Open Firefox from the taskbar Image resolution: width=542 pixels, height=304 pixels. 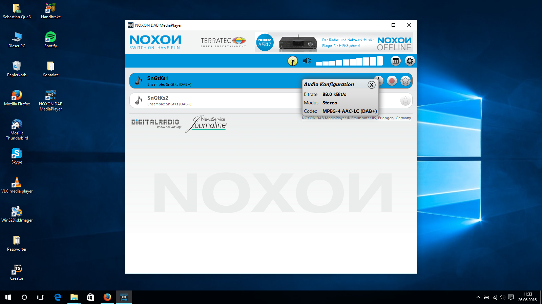pos(107,297)
